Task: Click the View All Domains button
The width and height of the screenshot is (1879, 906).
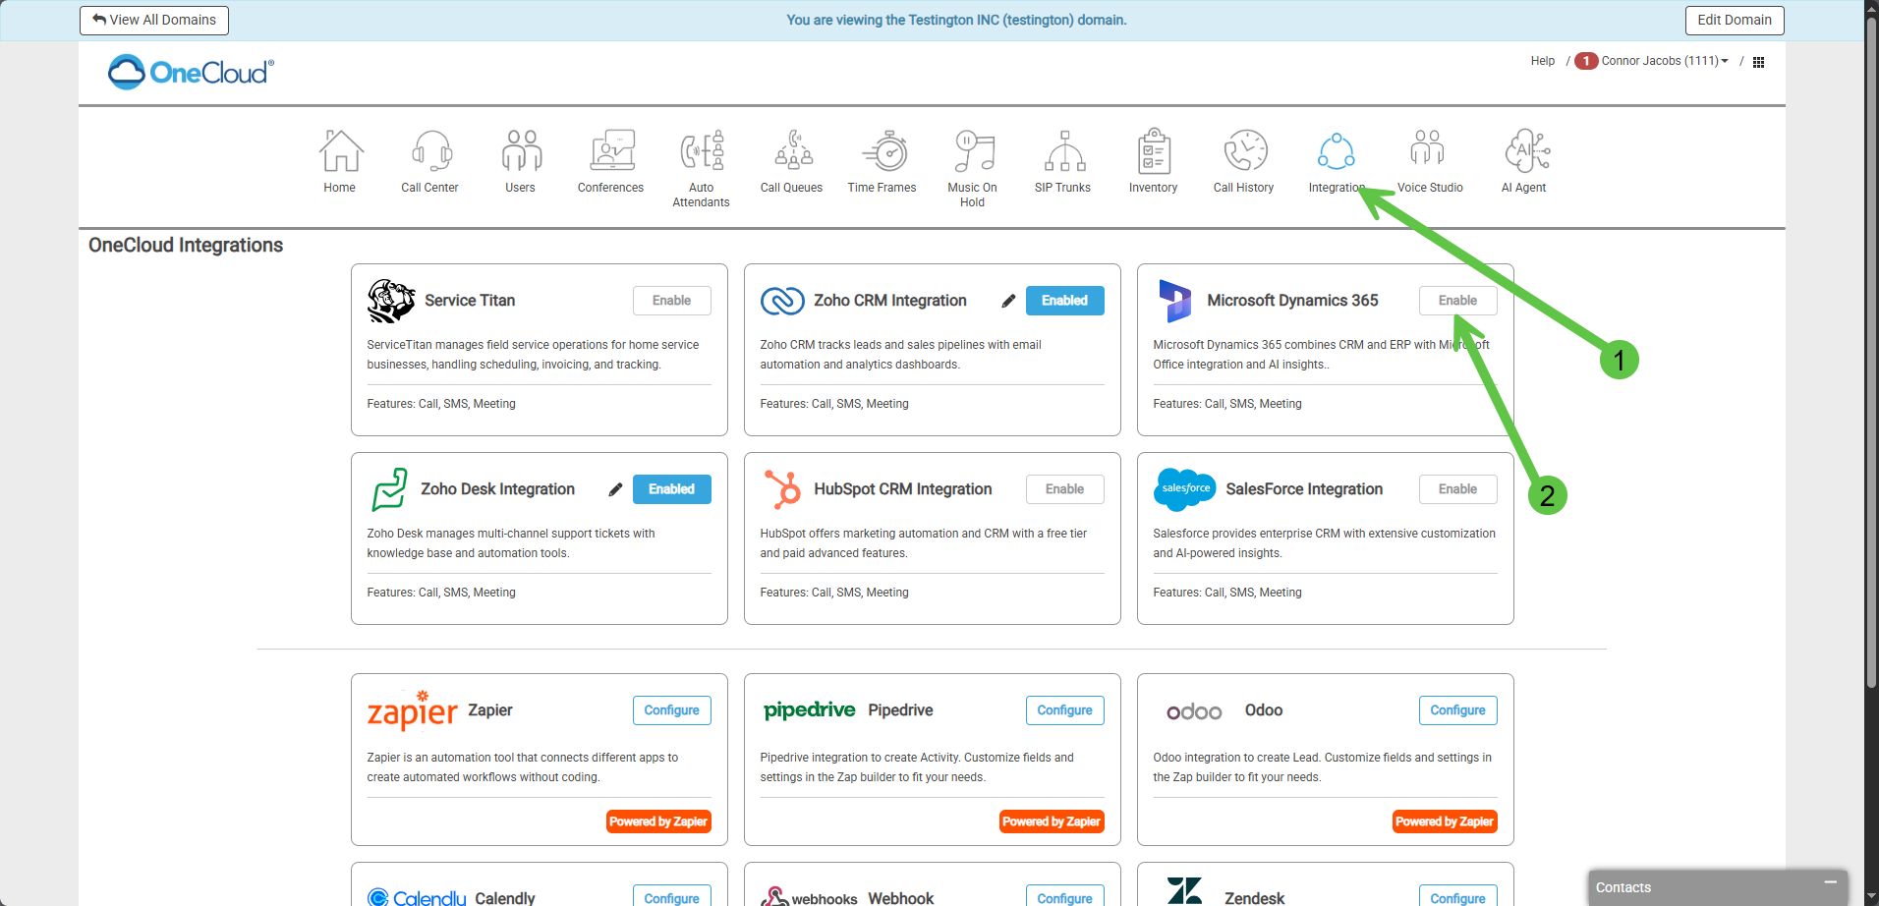Action: [x=154, y=20]
